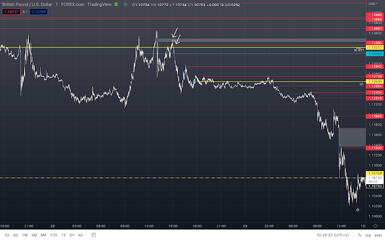
Task: Click the 1.13360 red price label
Action: point(375,43)
